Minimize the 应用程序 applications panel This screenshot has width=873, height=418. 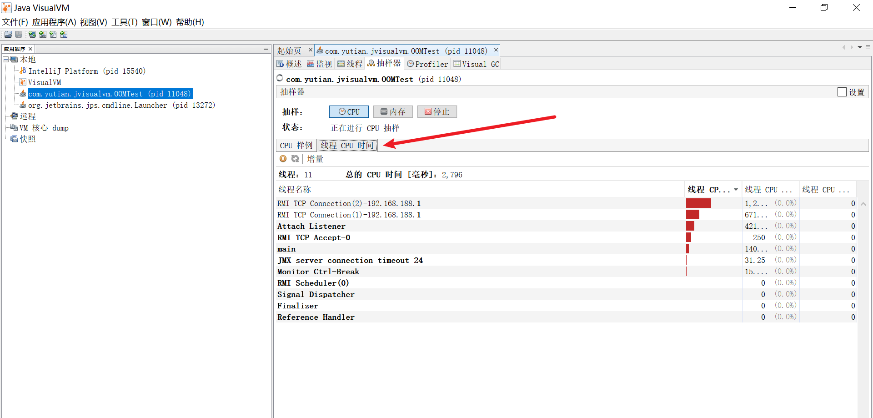[x=266, y=49]
